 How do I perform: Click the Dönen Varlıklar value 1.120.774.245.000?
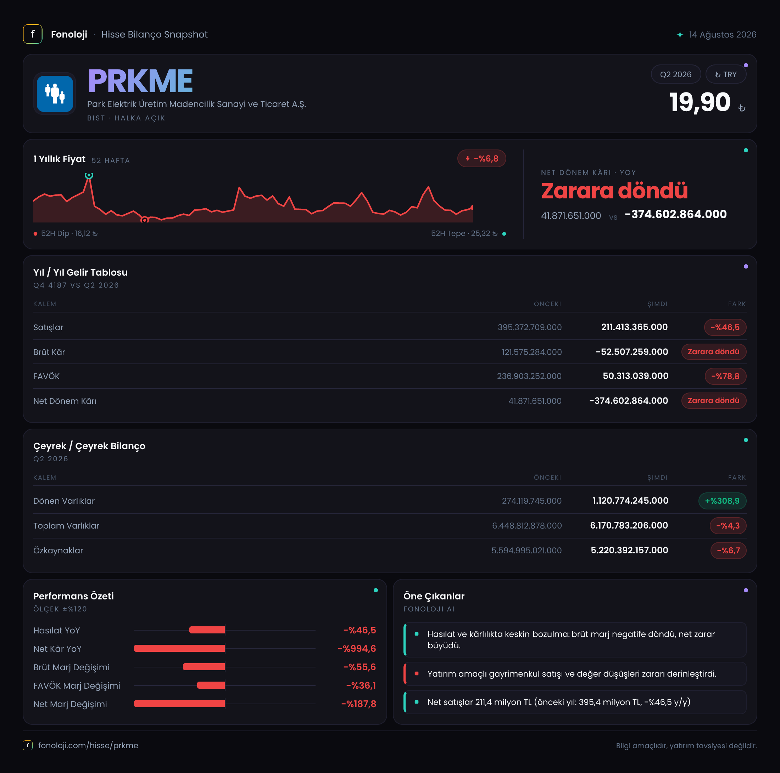(x=630, y=501)
